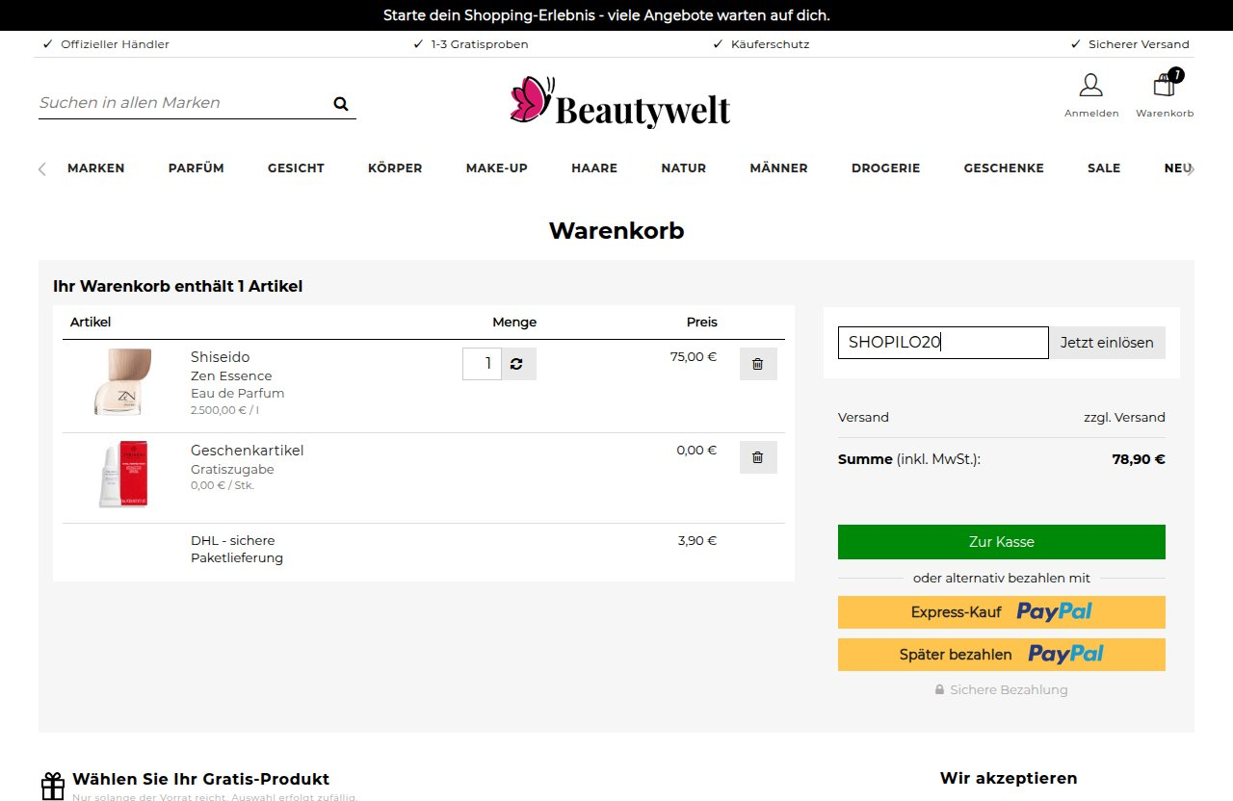Screen dimensions: 1233x801
Task: Delete Shiseido Zen Essence from cart
Action: [x=758, y=364]
